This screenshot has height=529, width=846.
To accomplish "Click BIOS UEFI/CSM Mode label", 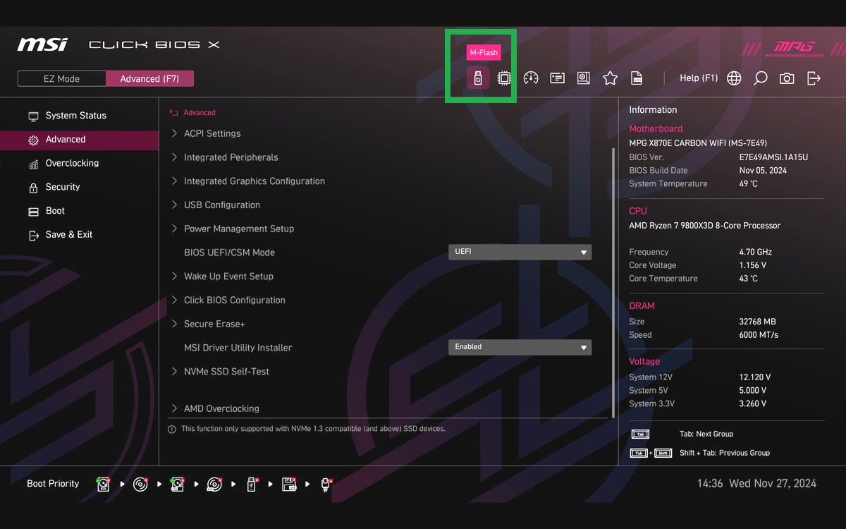I will pyautogui.click(x=229, y=253).
